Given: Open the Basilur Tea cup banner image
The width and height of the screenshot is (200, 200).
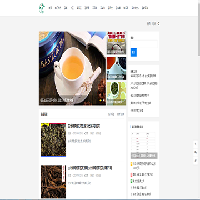Looking at the screenshot, I should (72, 68).
